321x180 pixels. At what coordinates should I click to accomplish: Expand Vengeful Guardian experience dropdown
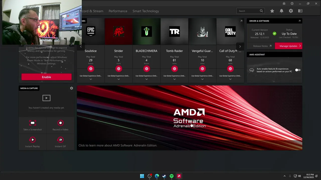(x=202, y=79)
